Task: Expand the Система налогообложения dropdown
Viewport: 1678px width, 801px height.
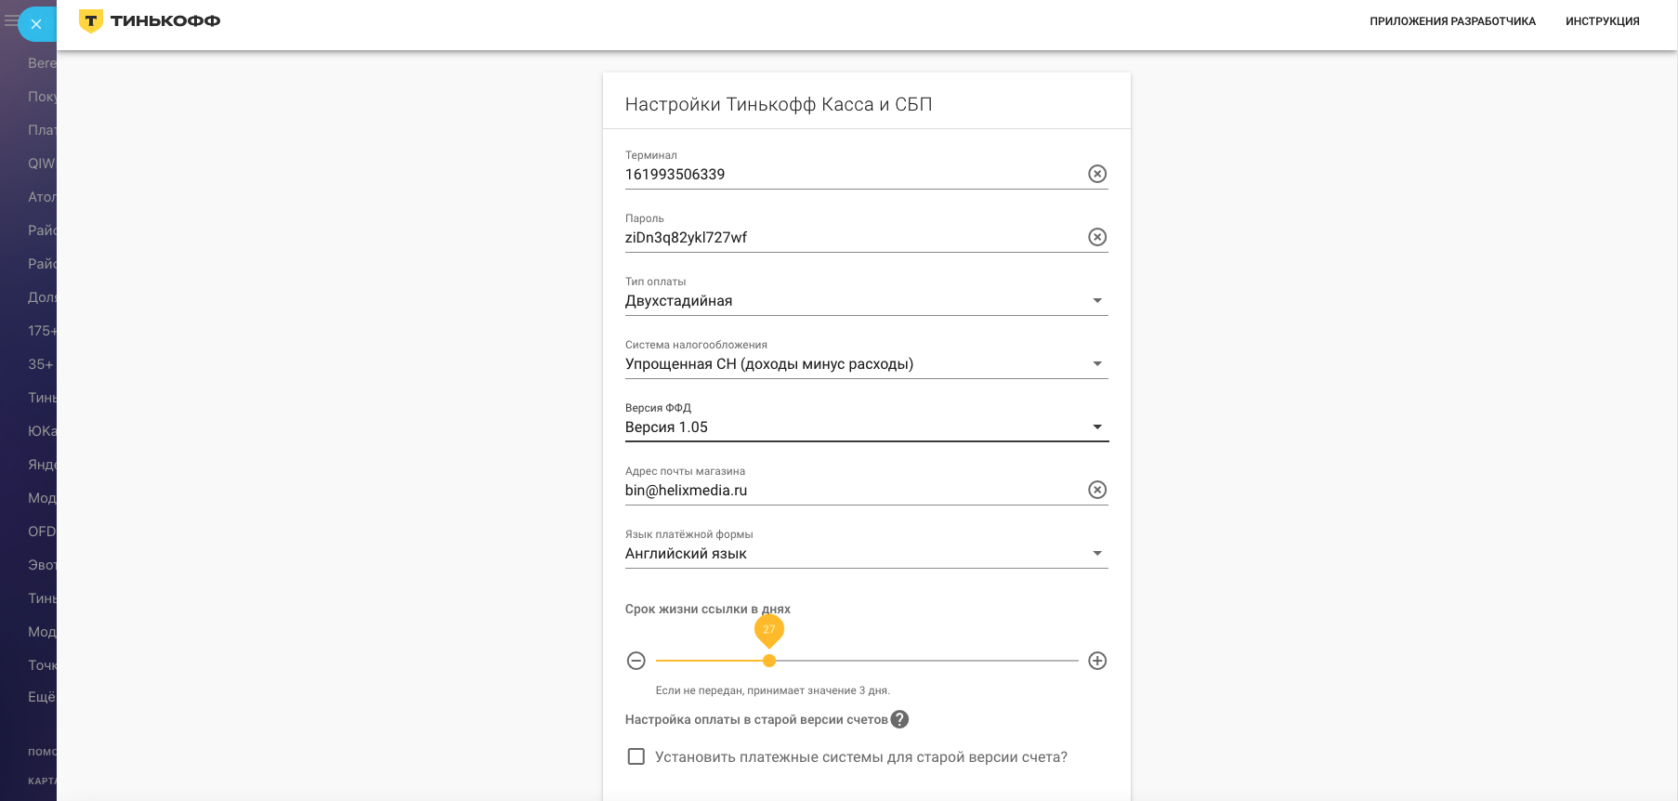Action: (x=866, y=363)
